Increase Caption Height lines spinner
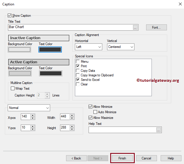 (47, 94)
